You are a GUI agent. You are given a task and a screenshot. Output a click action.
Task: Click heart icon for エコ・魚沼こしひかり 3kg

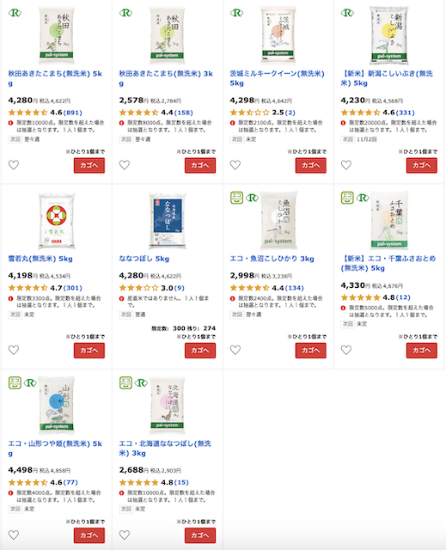click(235, 350)
